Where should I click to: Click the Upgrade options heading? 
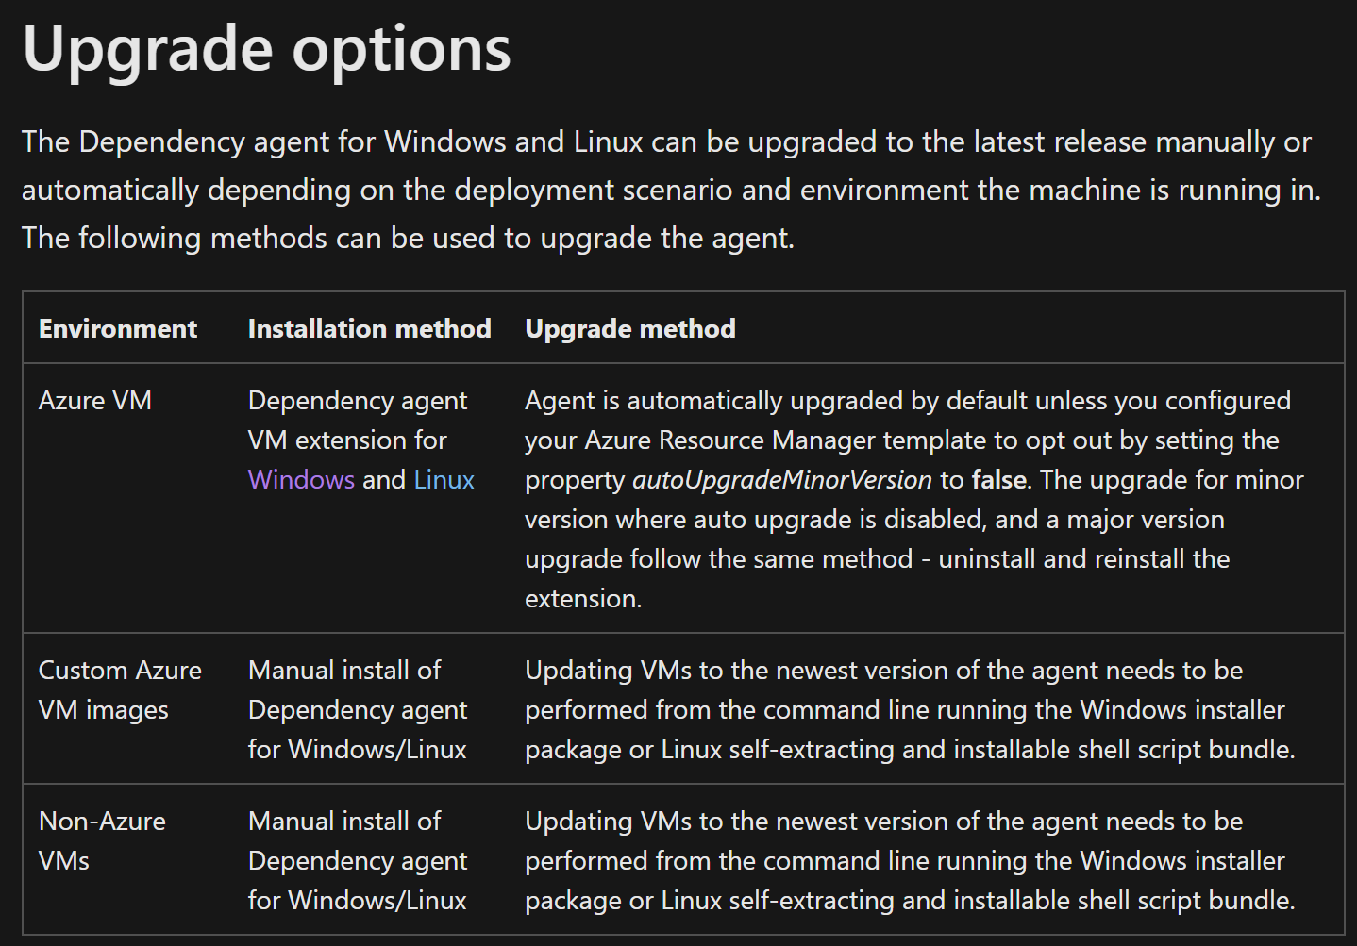(x=266, y=49)
